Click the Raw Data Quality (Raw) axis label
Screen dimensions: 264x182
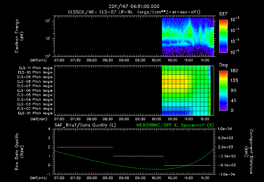coord(19,151)
